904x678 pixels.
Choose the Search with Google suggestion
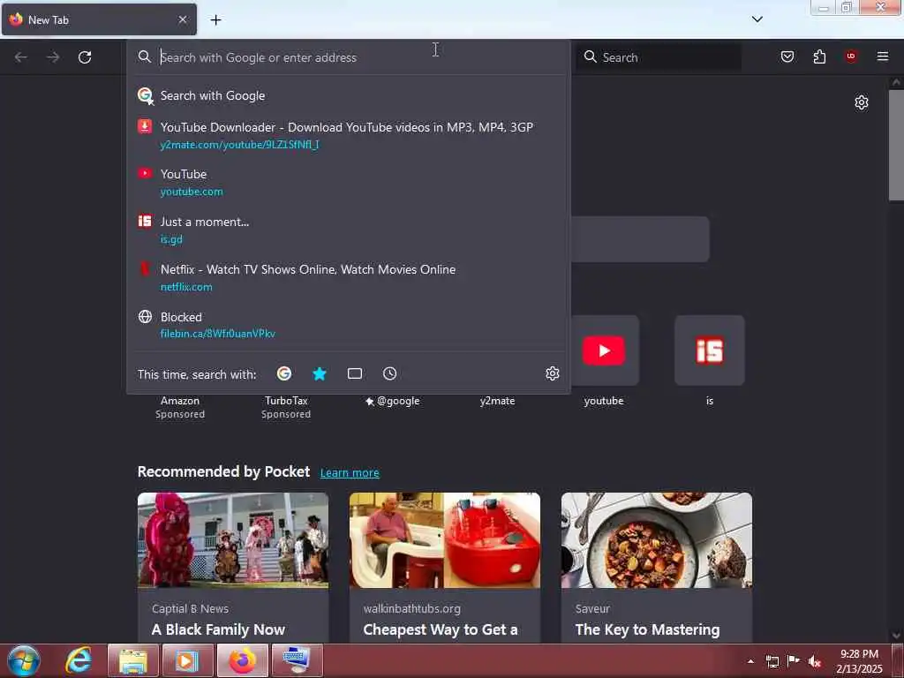click(348, 95)
